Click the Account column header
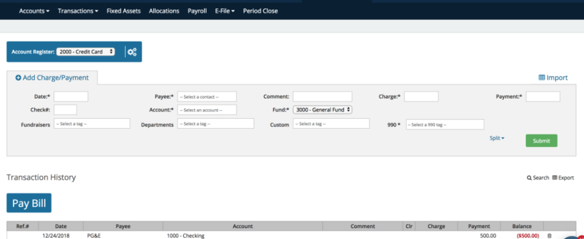Viewport: 584px width, 239px height. tap(243, 226)
